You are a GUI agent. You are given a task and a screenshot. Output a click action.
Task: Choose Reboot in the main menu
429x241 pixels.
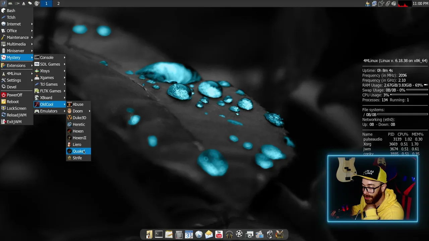coord(17,102)
